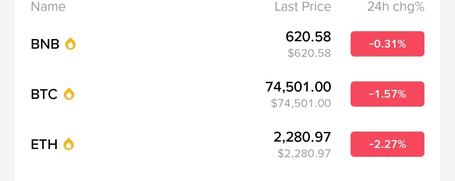Viewport: 455px width, 181px height.
Task: Sort the list by Name column
Action: 48,7
